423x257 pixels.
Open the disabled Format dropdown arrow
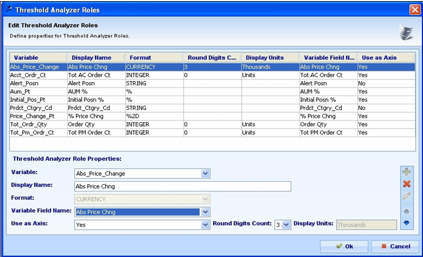click(205, 199)
